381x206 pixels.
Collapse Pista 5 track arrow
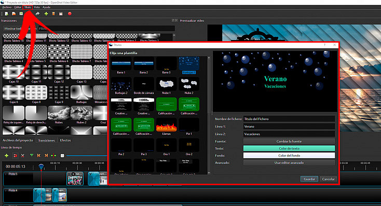(x=6, y=174)
